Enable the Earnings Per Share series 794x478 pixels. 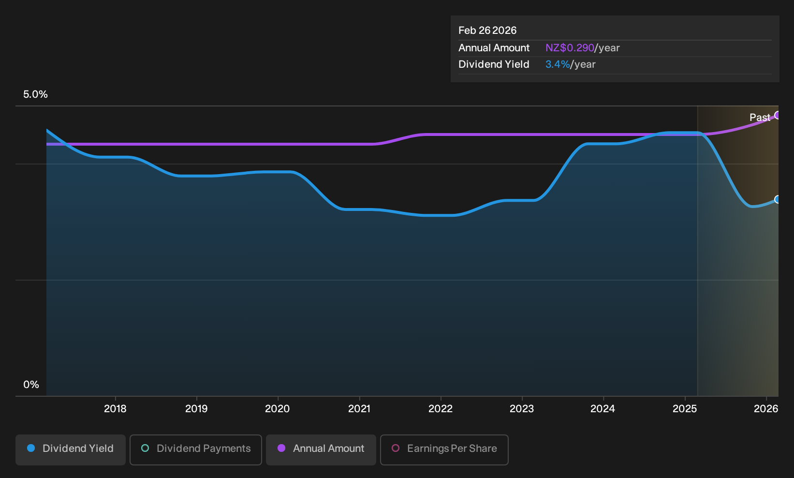point(444,450)
